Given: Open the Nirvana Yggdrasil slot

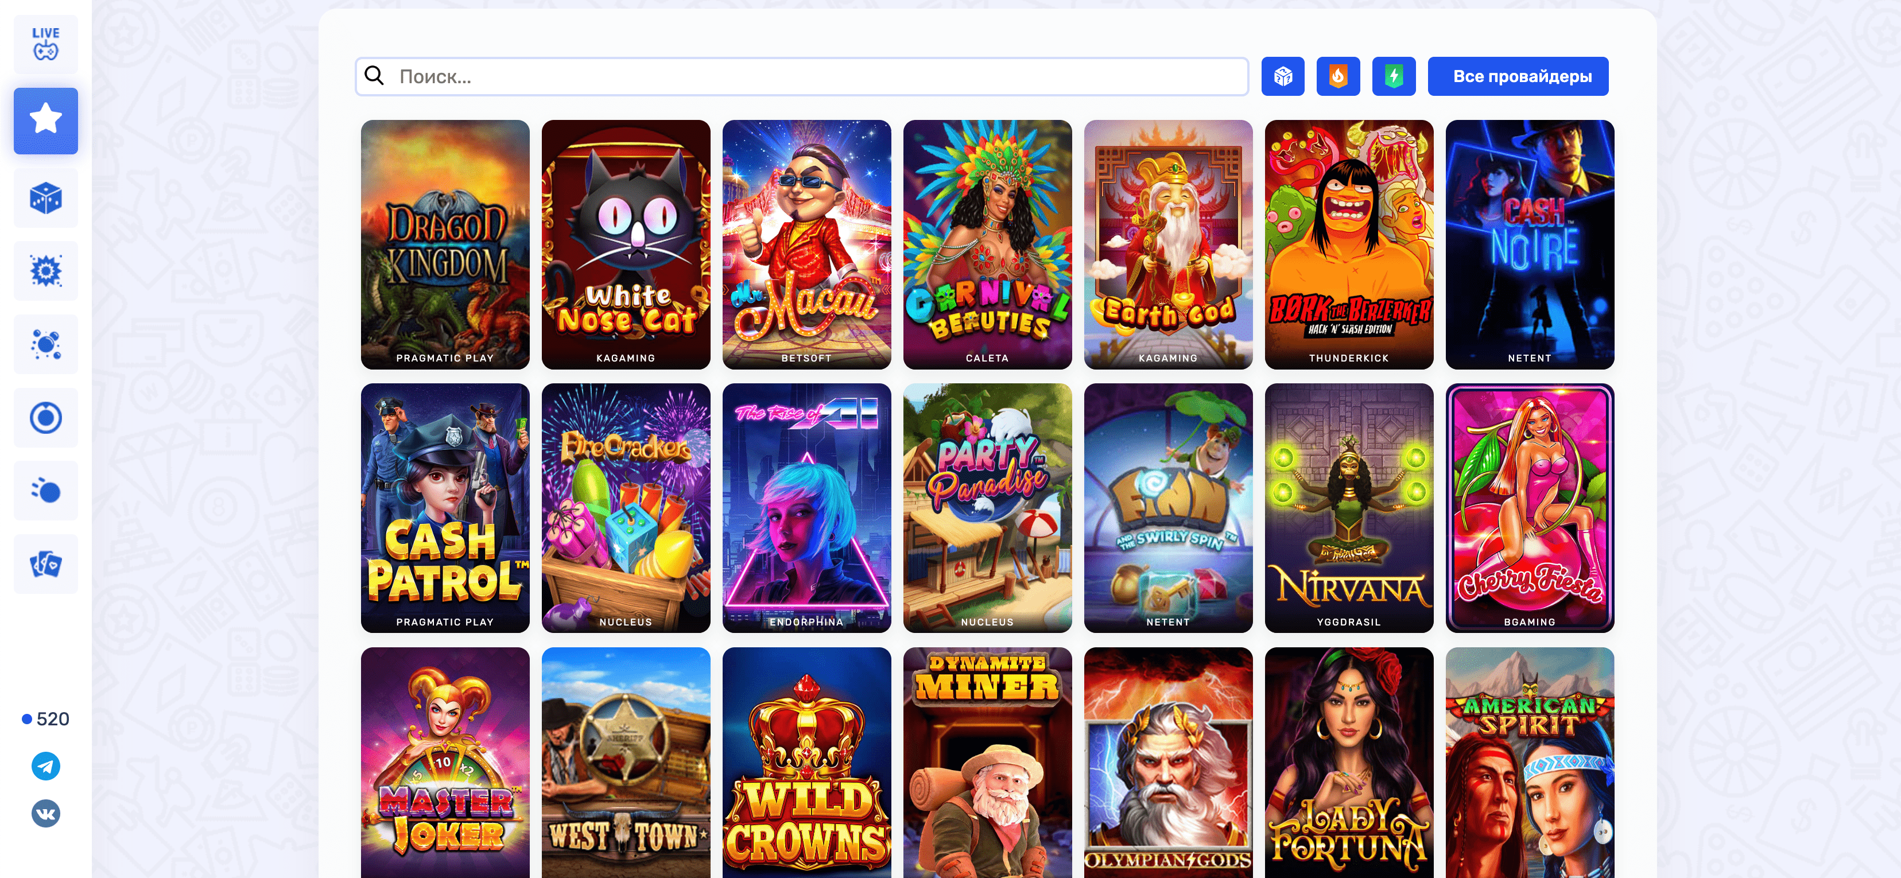Looking at the screenshot, I should tap(1349, 508).
